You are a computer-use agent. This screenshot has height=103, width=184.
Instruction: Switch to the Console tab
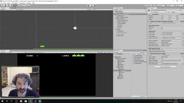pyautogui.click(x=14, y=8)
